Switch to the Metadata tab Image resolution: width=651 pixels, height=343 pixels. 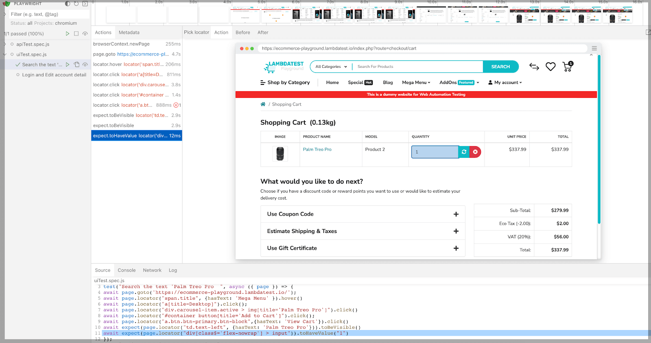click(129, 32)
